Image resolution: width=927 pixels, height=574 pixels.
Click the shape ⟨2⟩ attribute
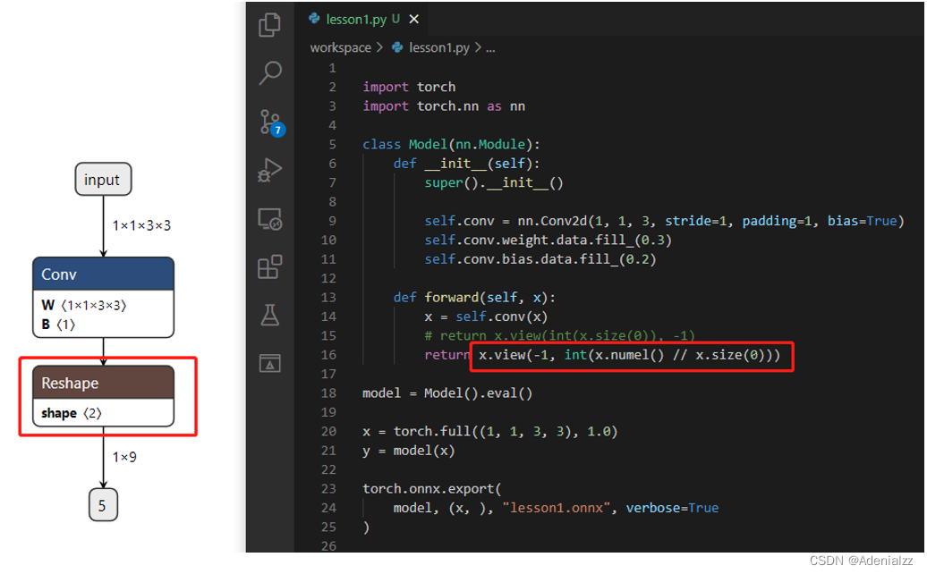click(72, 413)
